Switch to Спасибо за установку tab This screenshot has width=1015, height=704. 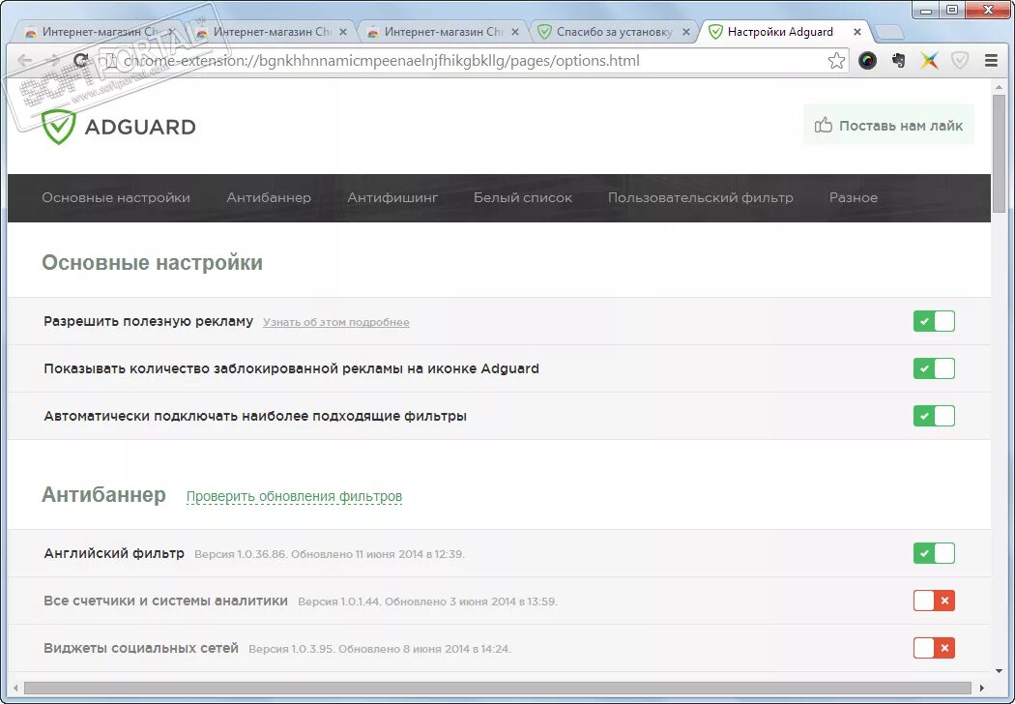[612, 32]
